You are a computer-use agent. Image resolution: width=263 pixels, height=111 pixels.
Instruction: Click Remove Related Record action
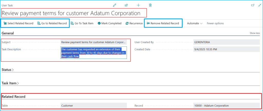[163, 23]
